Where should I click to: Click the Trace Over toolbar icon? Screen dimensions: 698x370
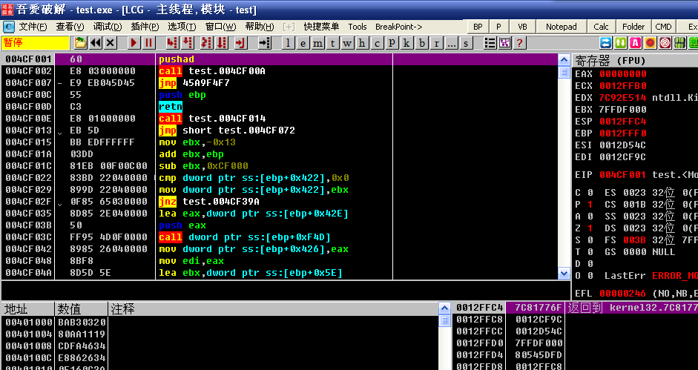point(222,43)
